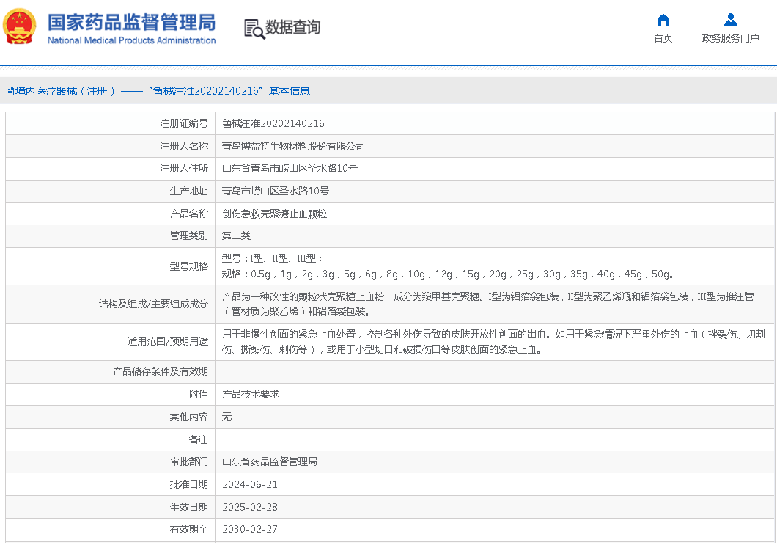Click 境内医疗器械（注册） in the breadcrumb
Viewport: 777px width, 543px height.
pos(66,91)
